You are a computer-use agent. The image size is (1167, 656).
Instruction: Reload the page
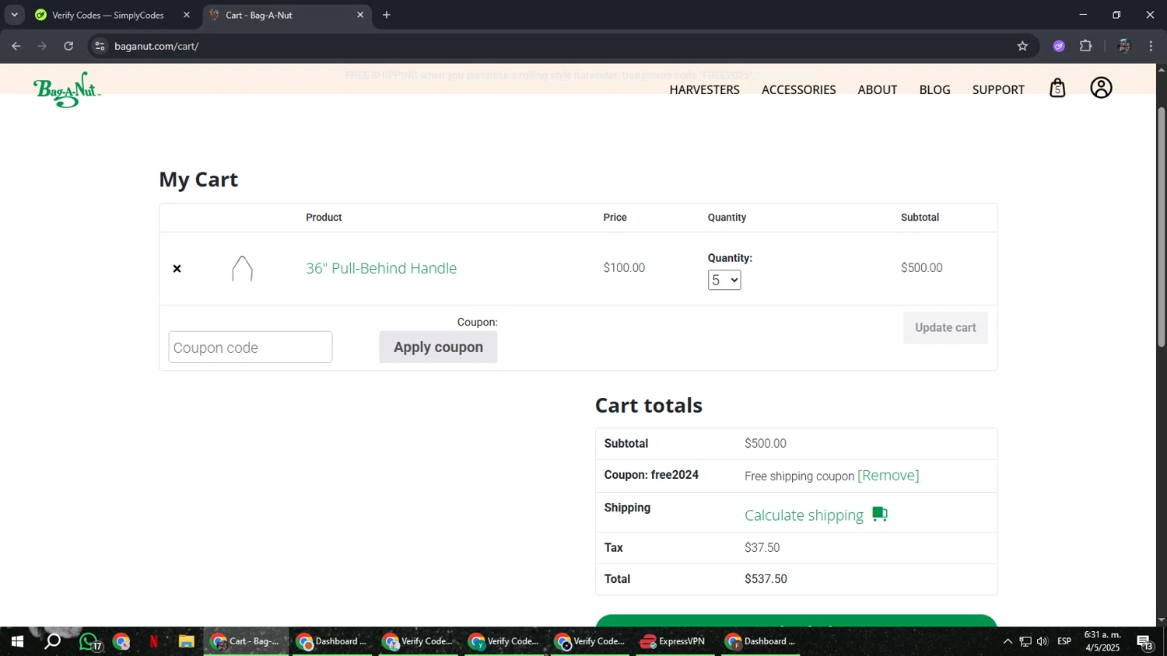click(x=68, y=46)
